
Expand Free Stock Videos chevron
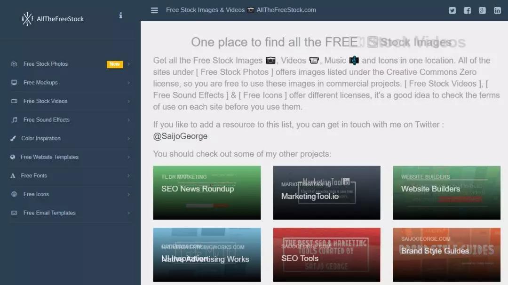pos(128,102)
